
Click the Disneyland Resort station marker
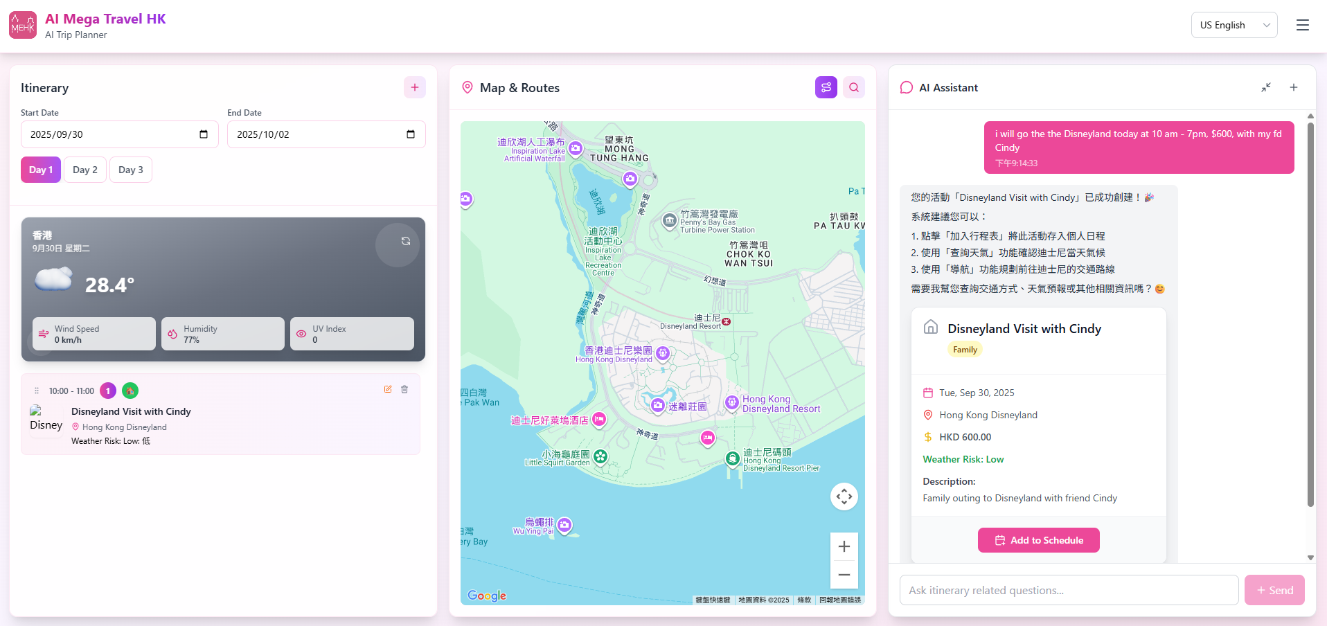[726, 321]
